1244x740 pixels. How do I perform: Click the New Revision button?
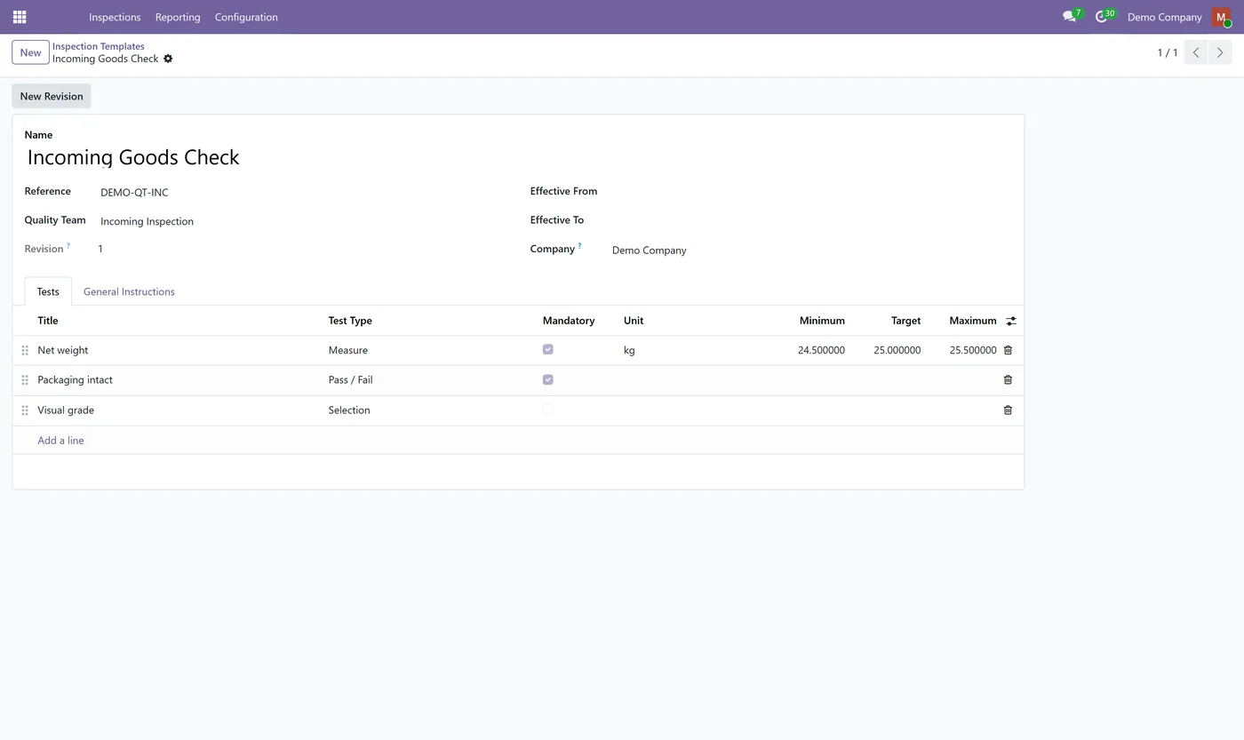tap(52, 96)
